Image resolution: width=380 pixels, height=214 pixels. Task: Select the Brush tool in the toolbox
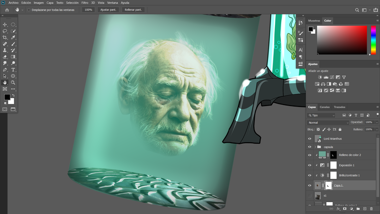click(13, 44)
